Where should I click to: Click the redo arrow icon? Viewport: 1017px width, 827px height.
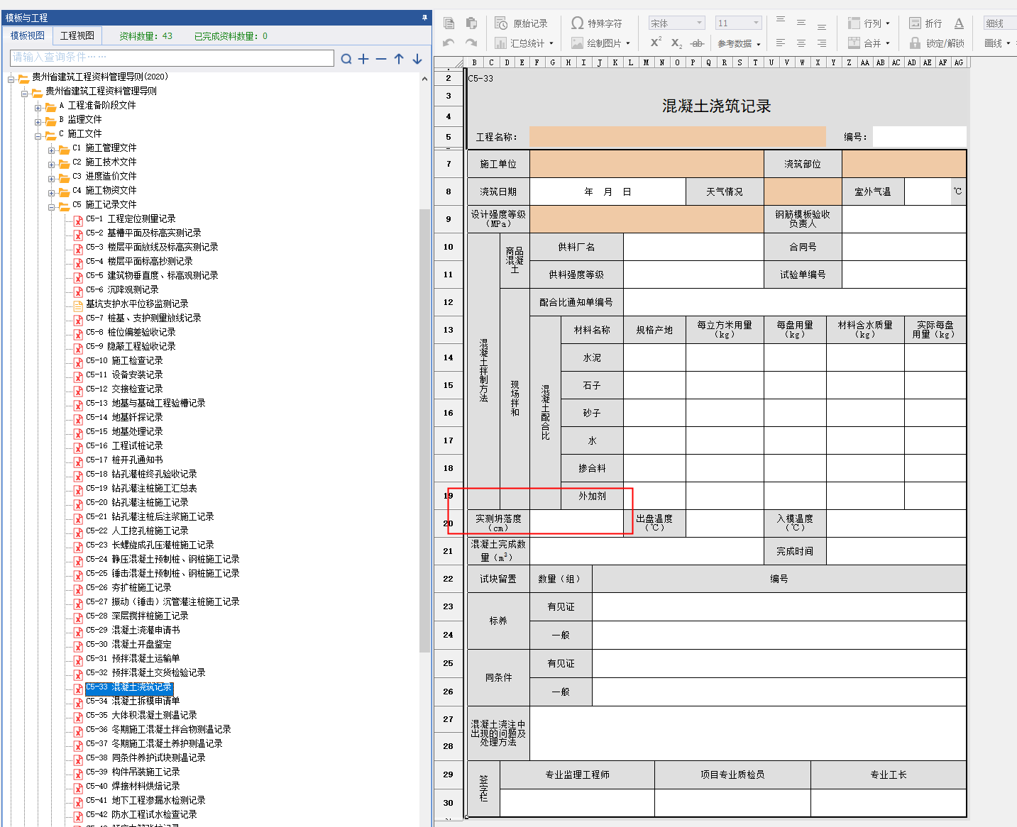coord(471,43)
